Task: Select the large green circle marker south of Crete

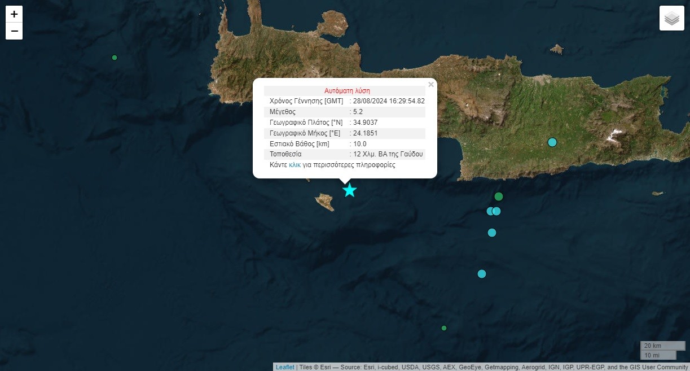Action: click(x=498, y=197)
